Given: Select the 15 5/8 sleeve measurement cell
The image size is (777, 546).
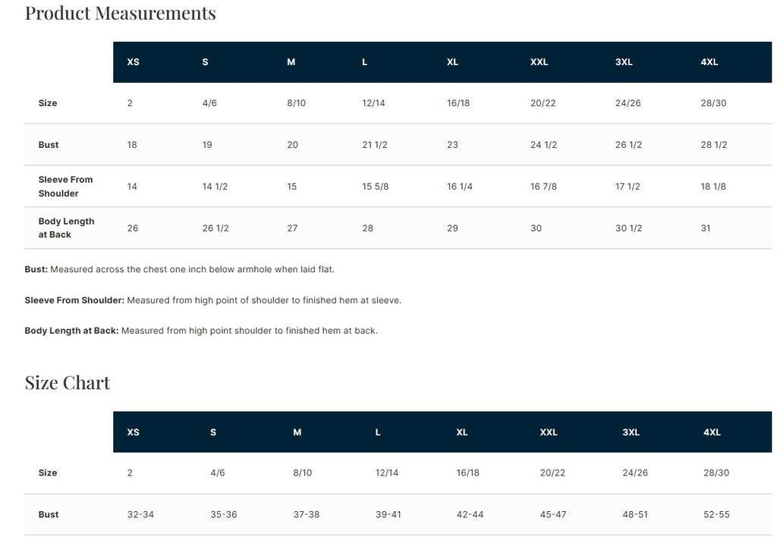Looking at the screenshot, I should (376, 187).
